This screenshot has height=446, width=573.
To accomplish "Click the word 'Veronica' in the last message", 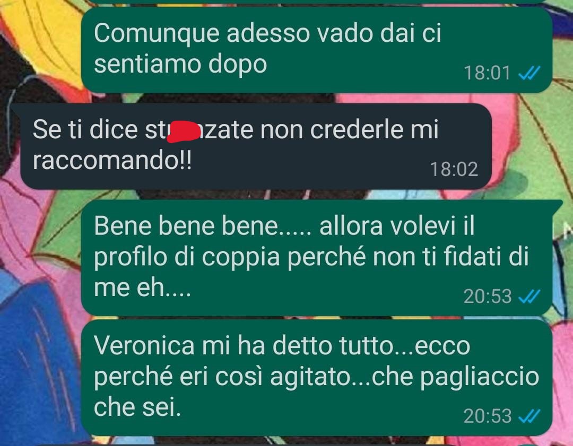I will [x=144, y=345].
